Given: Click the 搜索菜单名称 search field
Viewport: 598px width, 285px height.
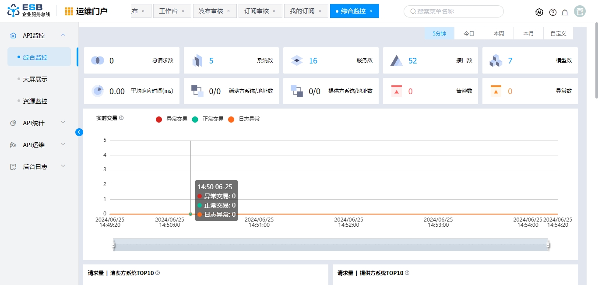Looking at the screenshot, I should coord(455,11).
